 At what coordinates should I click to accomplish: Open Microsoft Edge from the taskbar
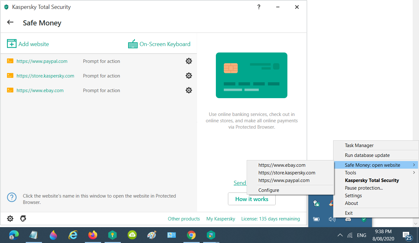(14, 235)
